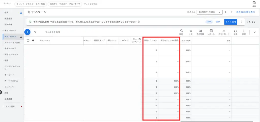Viewport: 260px width, 122px height.
Task: Open the table filter funnel icon
Action: [x=35, y=32]
